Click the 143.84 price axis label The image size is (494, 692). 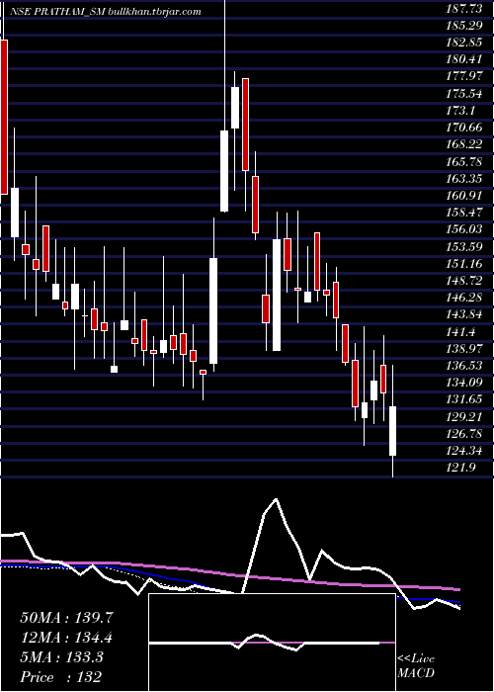[464, 314]
